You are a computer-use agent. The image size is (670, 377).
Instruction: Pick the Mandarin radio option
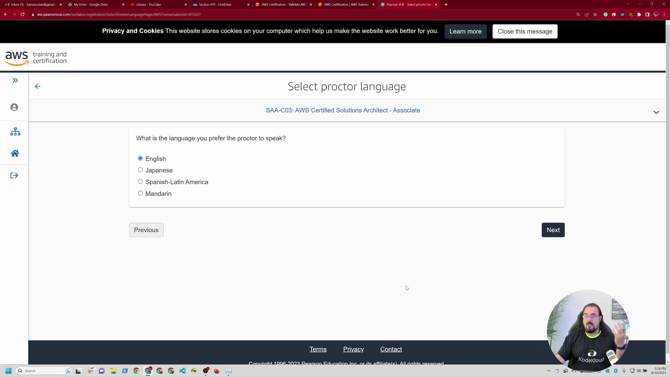click(140, 193)
